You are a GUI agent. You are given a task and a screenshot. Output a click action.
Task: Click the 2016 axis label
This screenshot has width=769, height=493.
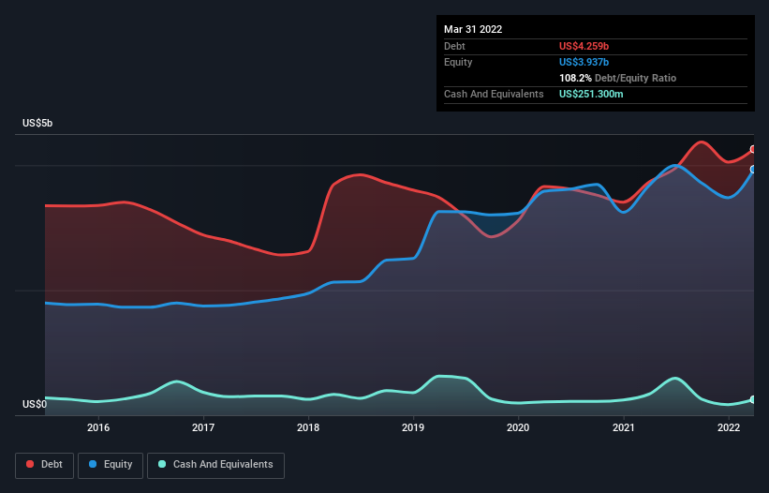[98, 427]
